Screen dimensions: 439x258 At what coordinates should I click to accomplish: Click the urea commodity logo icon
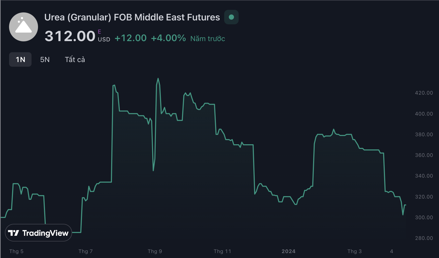tap(24, 27)
